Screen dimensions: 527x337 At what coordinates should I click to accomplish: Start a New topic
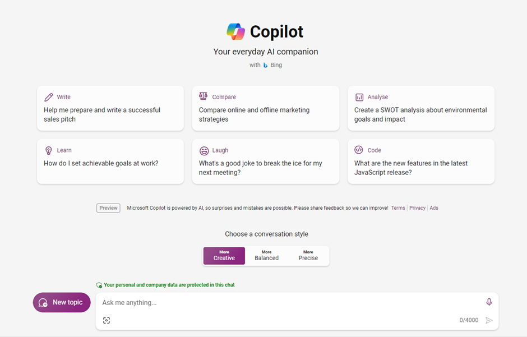click(61, 302)
